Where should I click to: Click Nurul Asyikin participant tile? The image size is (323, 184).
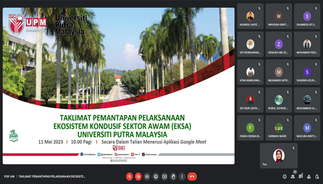(279, 100)
